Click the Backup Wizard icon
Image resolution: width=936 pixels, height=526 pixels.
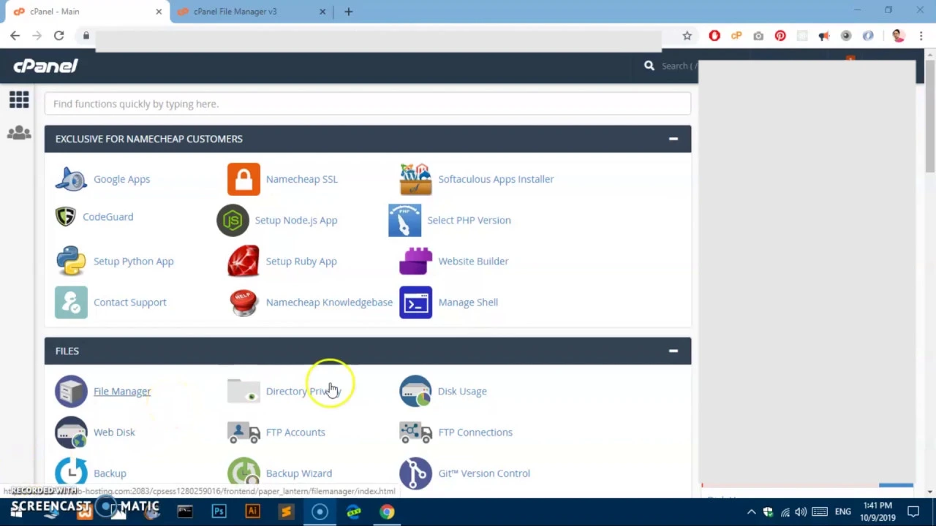click(244, 472)
